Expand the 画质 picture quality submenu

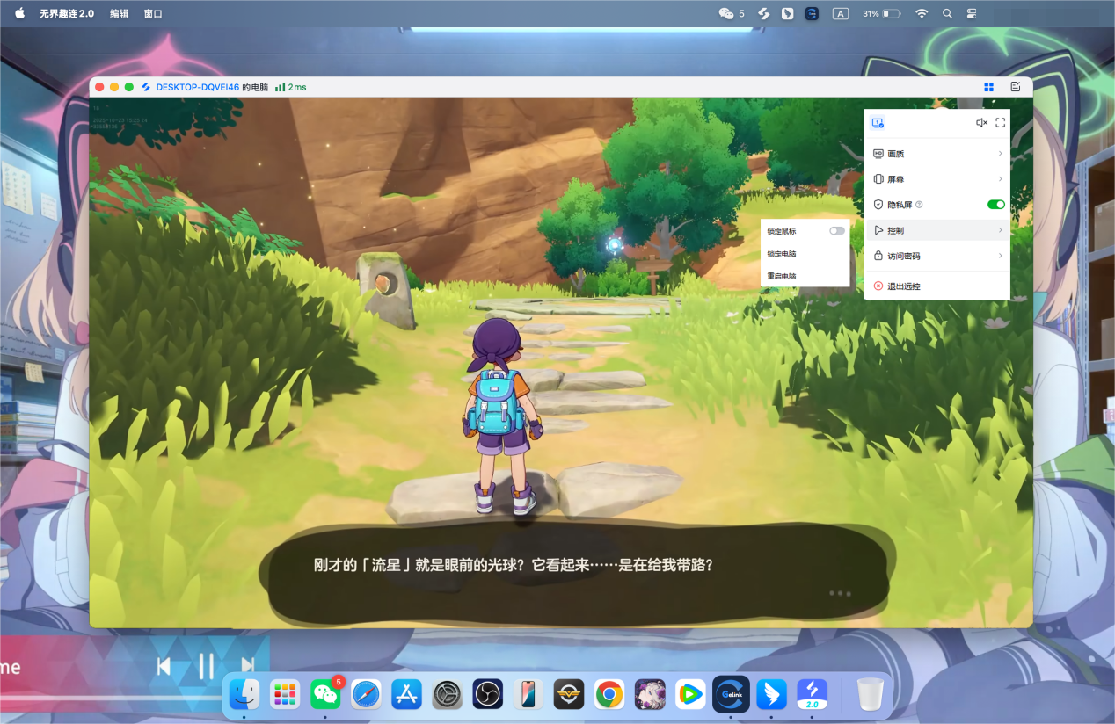coord(936,154)
